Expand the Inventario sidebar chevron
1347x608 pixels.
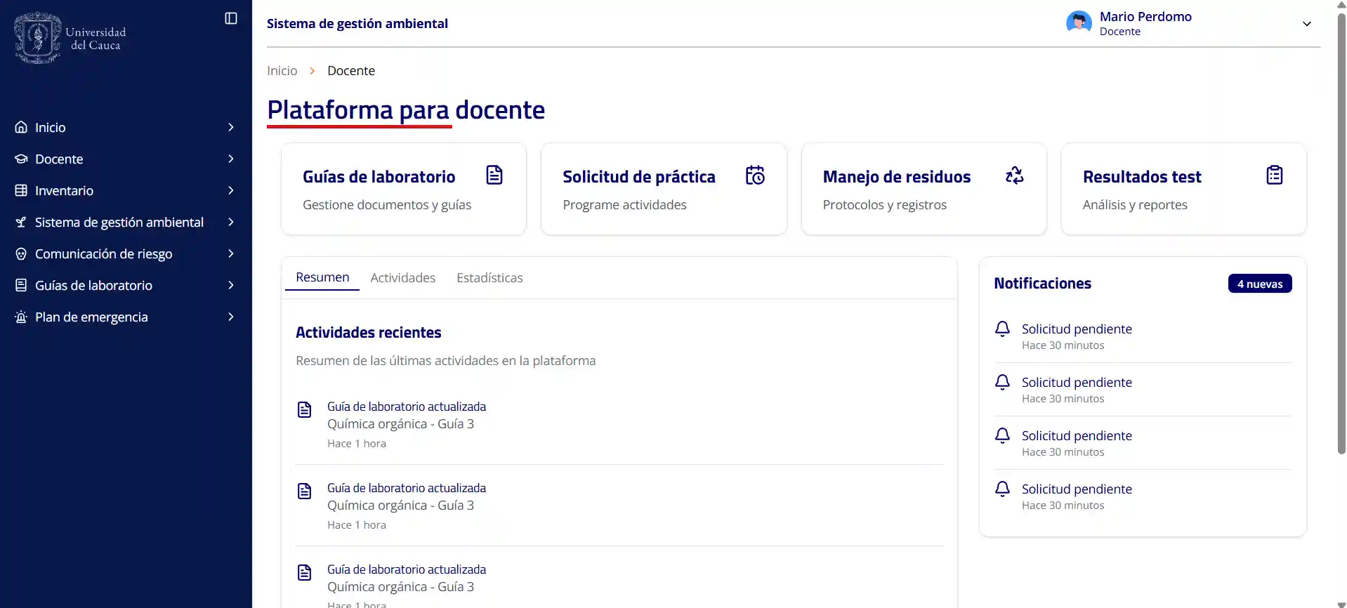231,190
